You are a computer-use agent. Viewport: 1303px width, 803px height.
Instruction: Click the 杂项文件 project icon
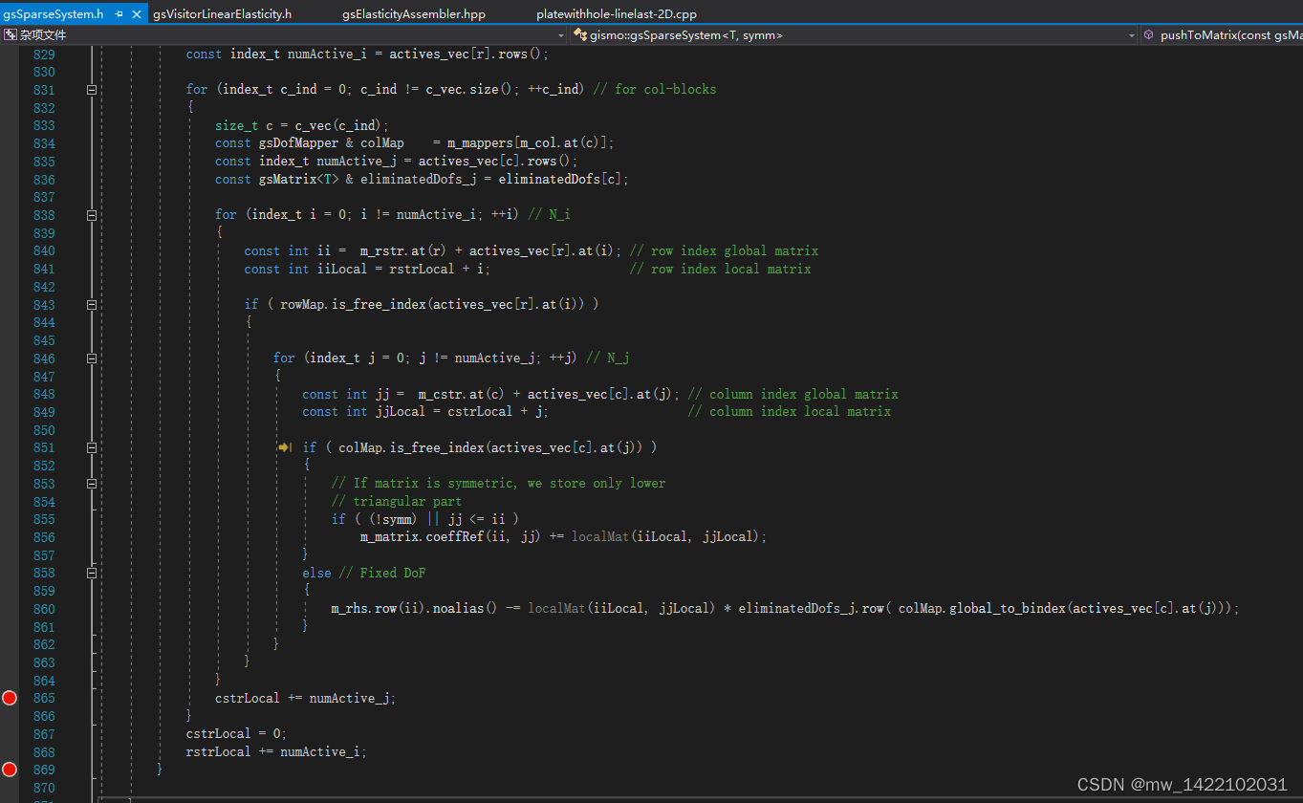coord(10,35)
